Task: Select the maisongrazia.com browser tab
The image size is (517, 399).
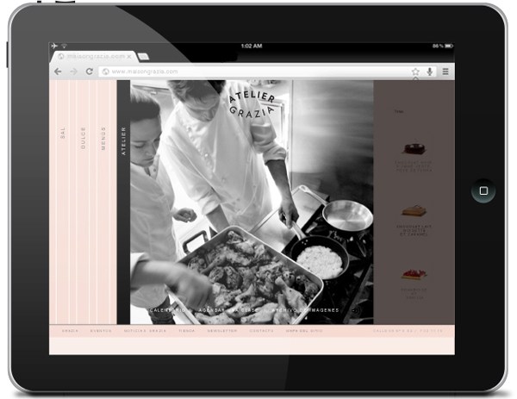Action: coord(93,57)
